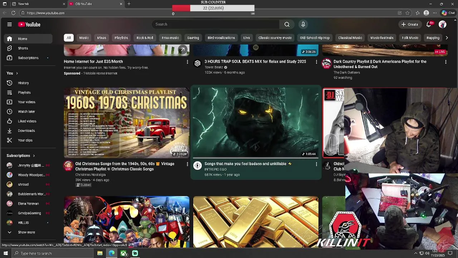Open File Explorer from the taskbar
The height and width of the screenshot is (258, 458).
pos(100,253)
